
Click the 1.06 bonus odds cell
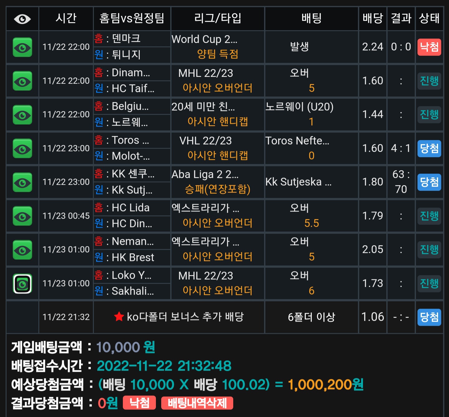point(373,317)
